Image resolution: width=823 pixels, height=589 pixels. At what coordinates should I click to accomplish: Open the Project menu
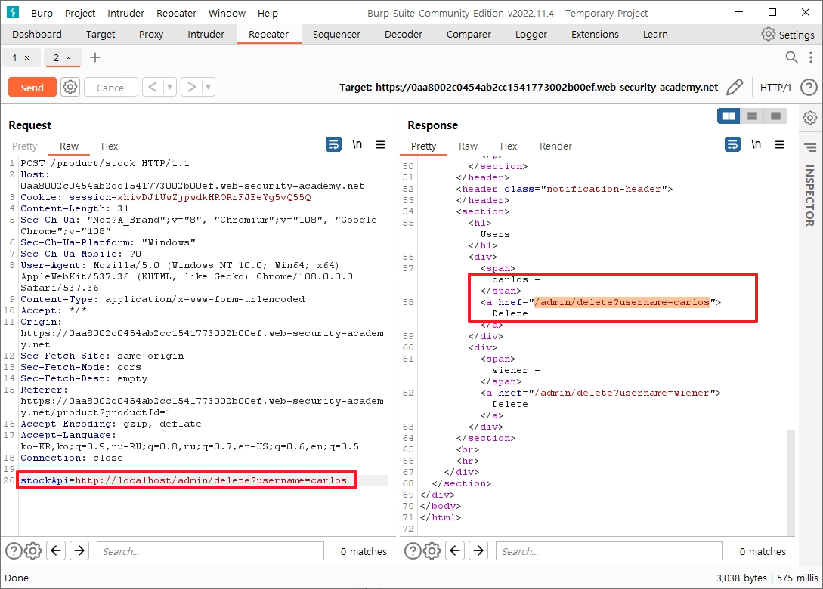pyautogui.click(x=80, y=13)
